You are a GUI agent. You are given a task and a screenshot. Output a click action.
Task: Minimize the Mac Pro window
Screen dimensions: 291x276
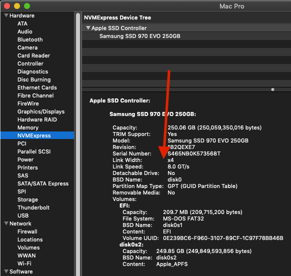point(17,6)
